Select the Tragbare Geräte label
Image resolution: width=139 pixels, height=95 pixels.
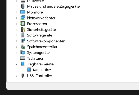point(40,64)
